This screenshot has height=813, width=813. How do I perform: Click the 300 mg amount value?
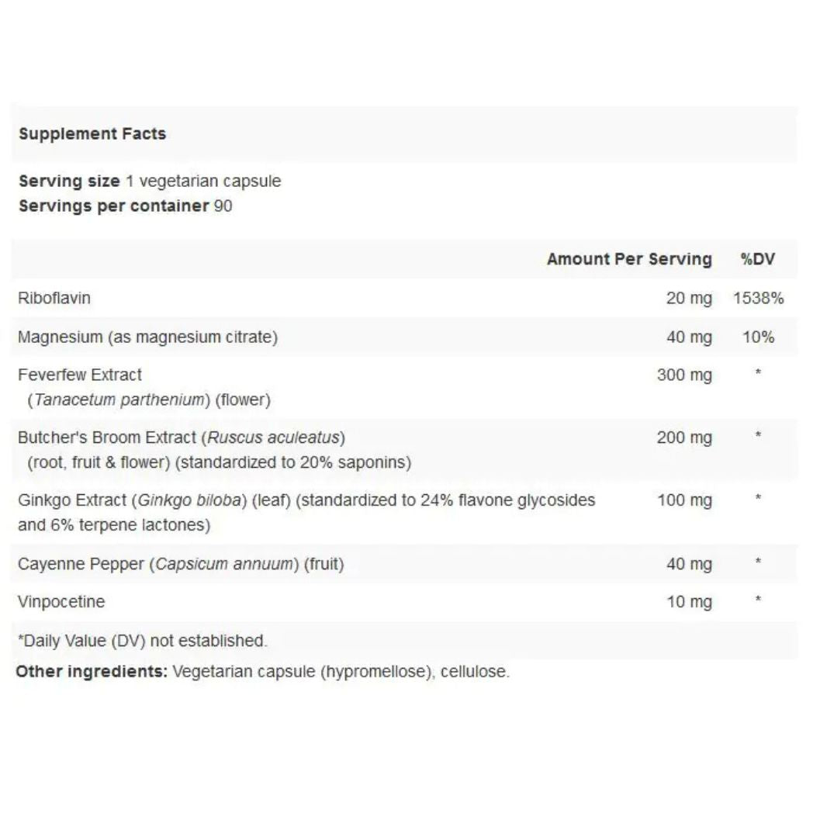pyautogui.click(x=684, y=375)
